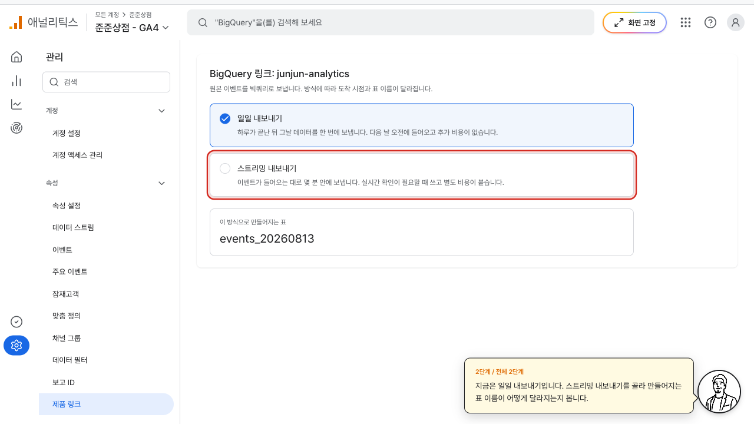
Task: Open the 맞춤 정의 menu item
Action: coord(106,316)
